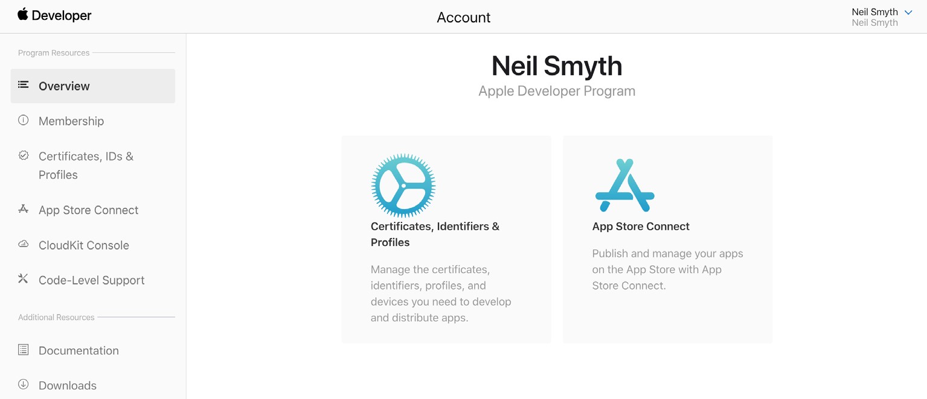Screen dimensions: 927x399
Task: Expand the Neil Smyth account chevron
Action: point(908,12)
